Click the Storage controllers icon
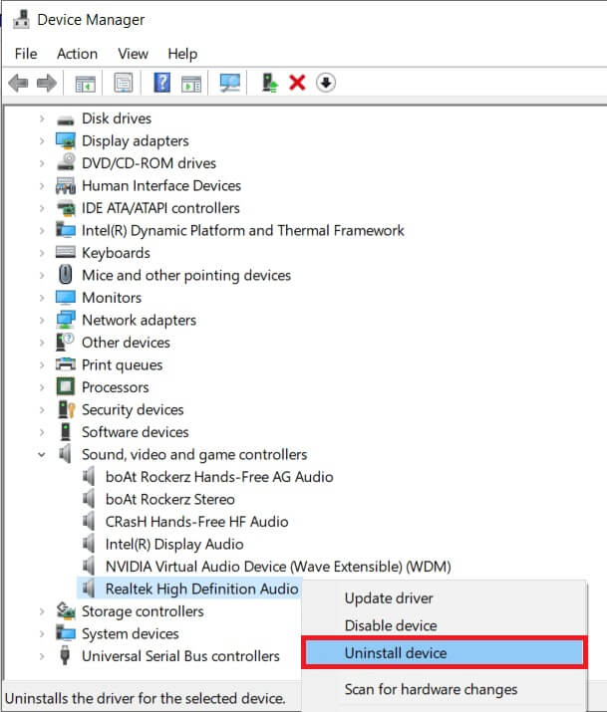 (66, 610)
